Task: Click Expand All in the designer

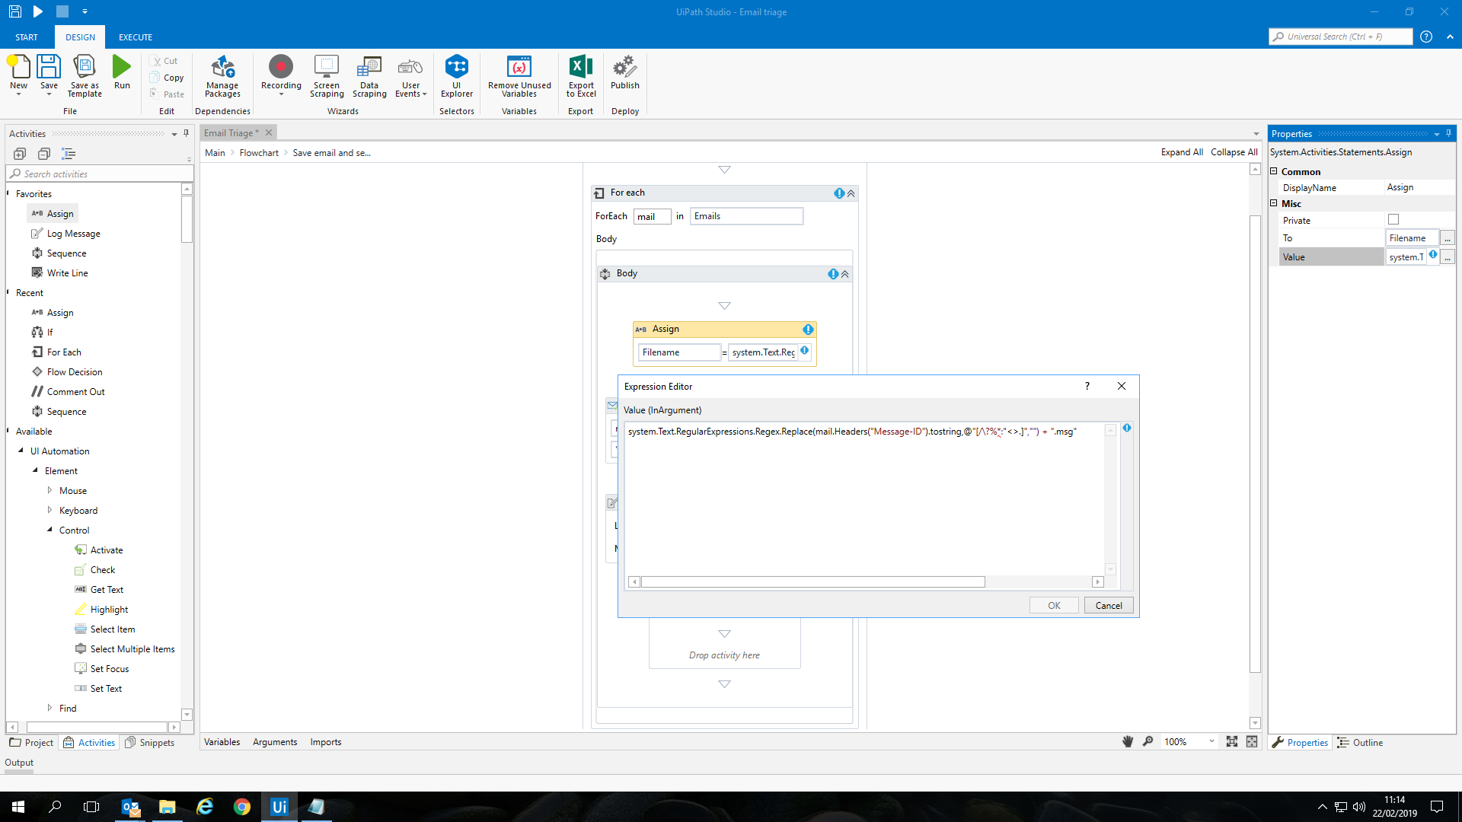Action: point(1182,151)
